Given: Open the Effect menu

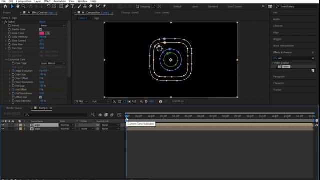Looking at the screenshot, I should (47, 1).
